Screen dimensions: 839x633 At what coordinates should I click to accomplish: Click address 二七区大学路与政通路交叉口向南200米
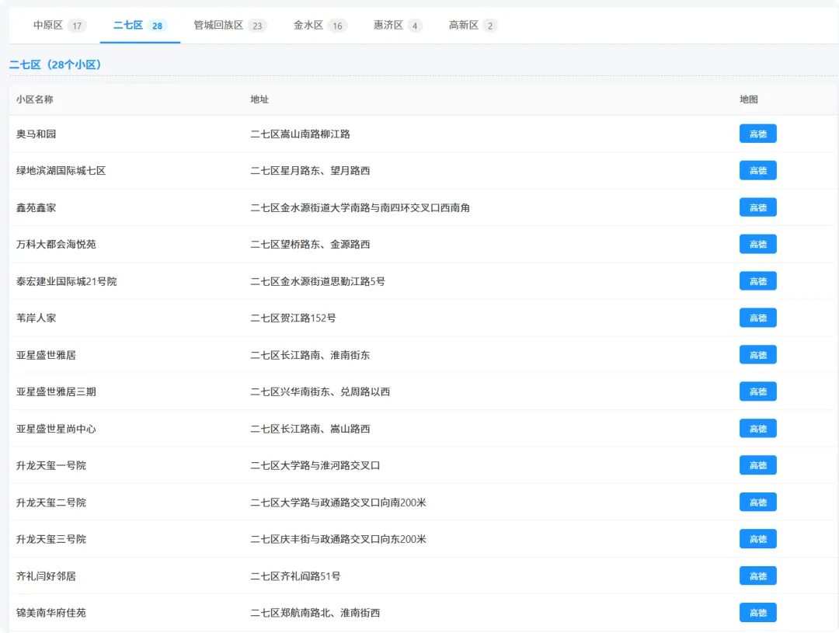[x=338, y=503]
